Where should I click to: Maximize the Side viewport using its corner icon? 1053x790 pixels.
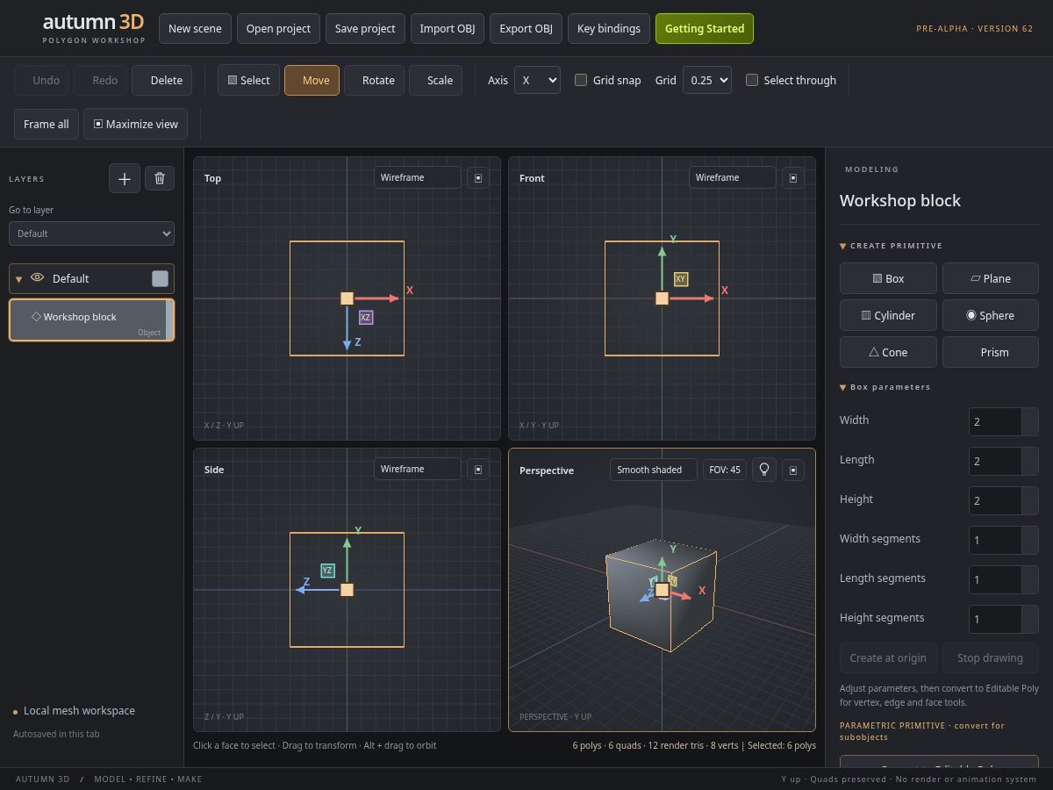point(478,469)
